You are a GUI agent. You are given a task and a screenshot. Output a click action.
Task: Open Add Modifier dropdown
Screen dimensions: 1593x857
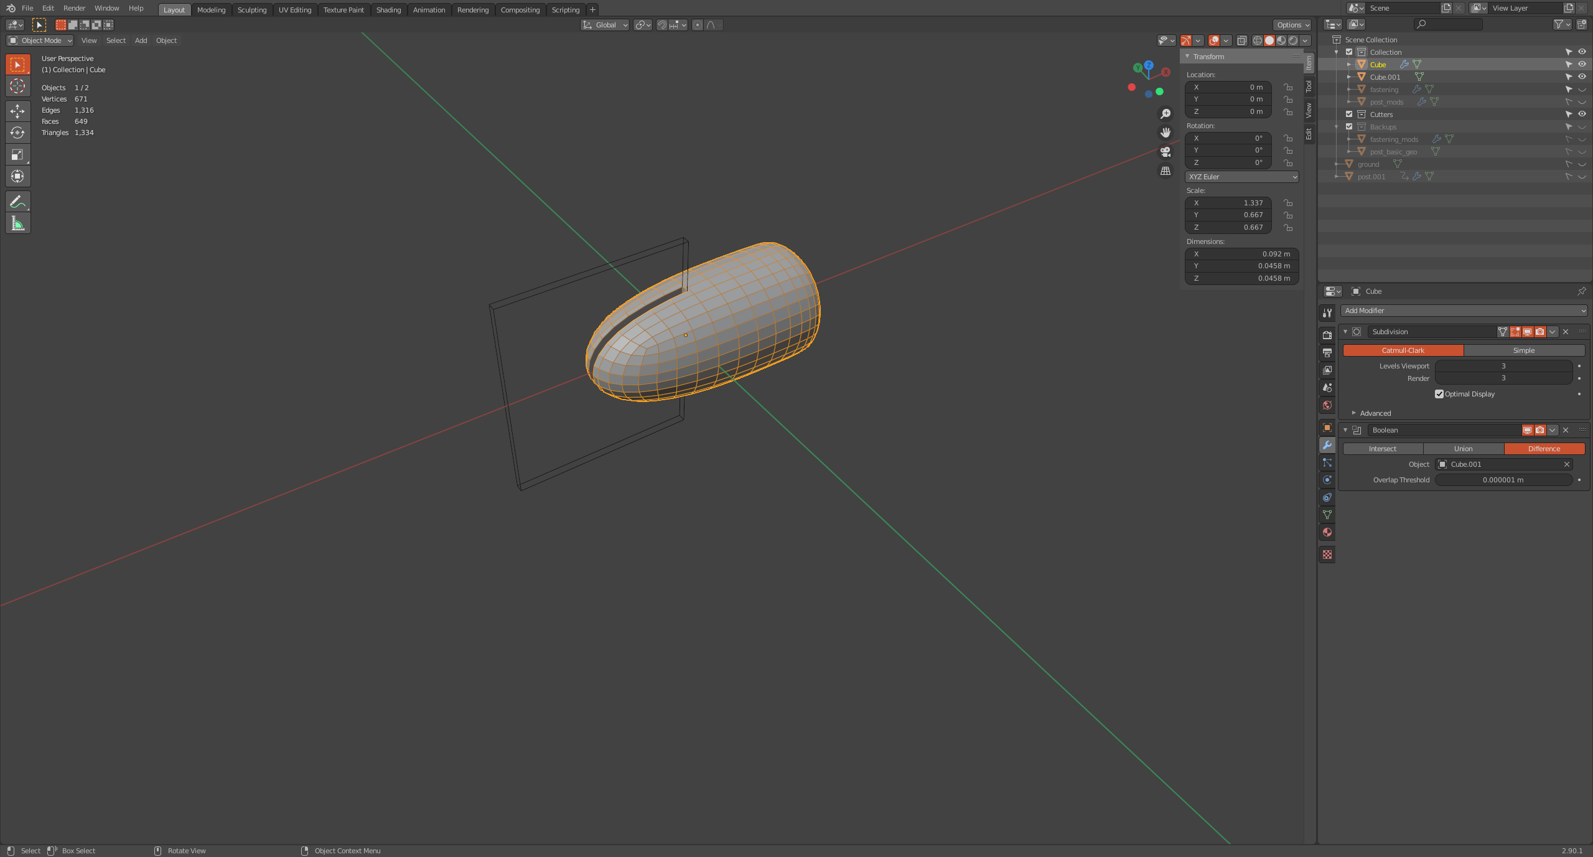pos(1464,311)
